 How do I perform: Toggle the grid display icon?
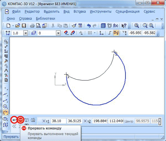[x=90, y=33]
